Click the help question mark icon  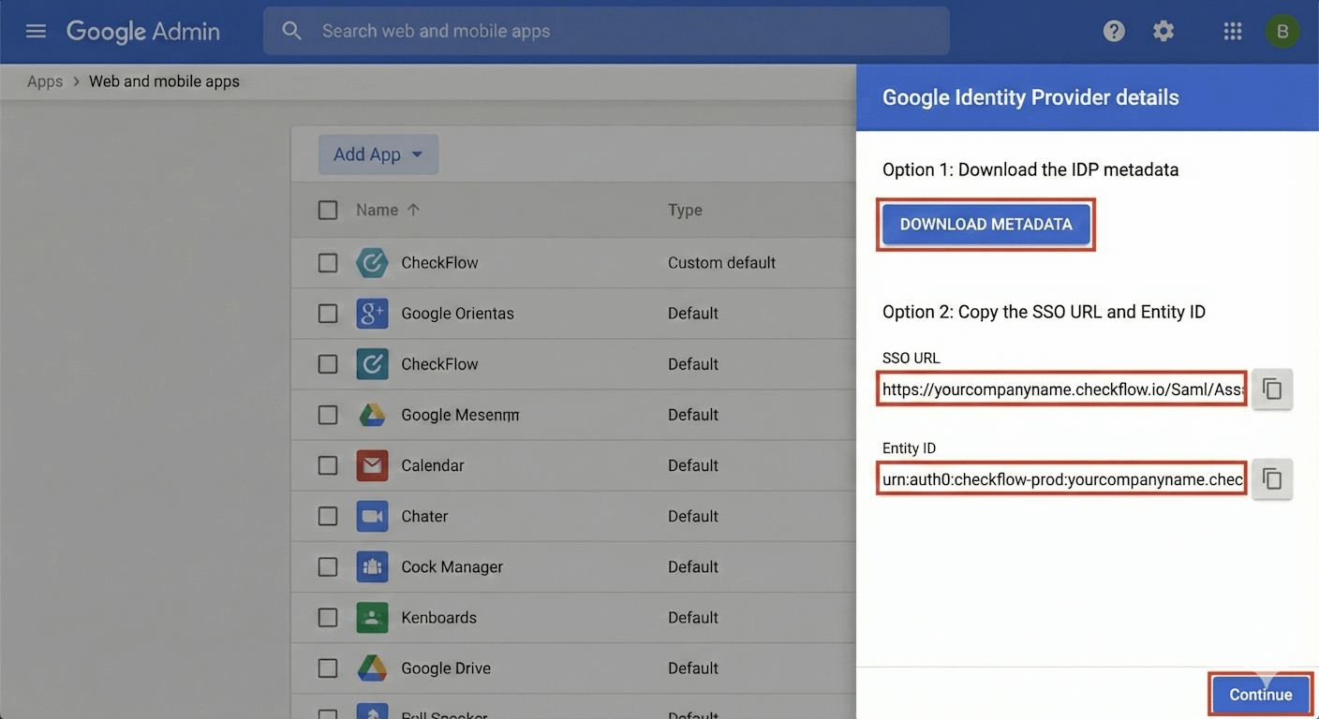pos(1113,30)
